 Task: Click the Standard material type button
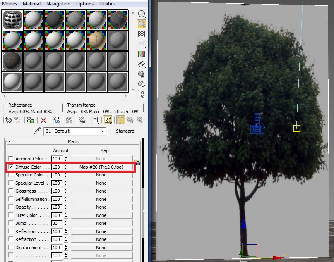click(125, 131)
